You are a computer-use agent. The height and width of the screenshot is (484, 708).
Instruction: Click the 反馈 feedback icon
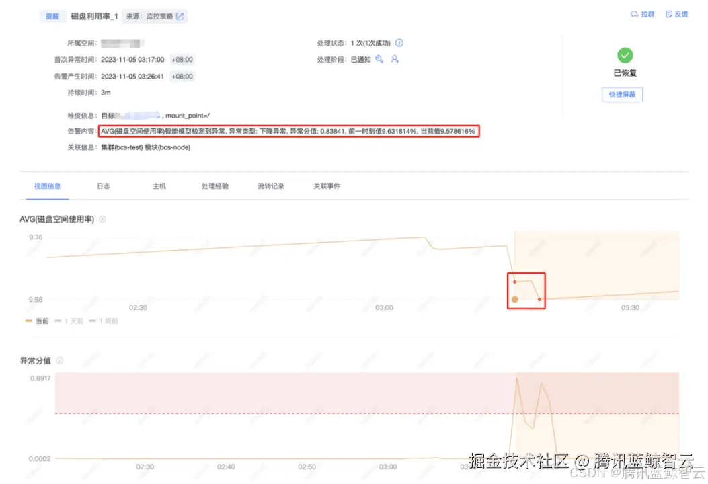[669, 14]
